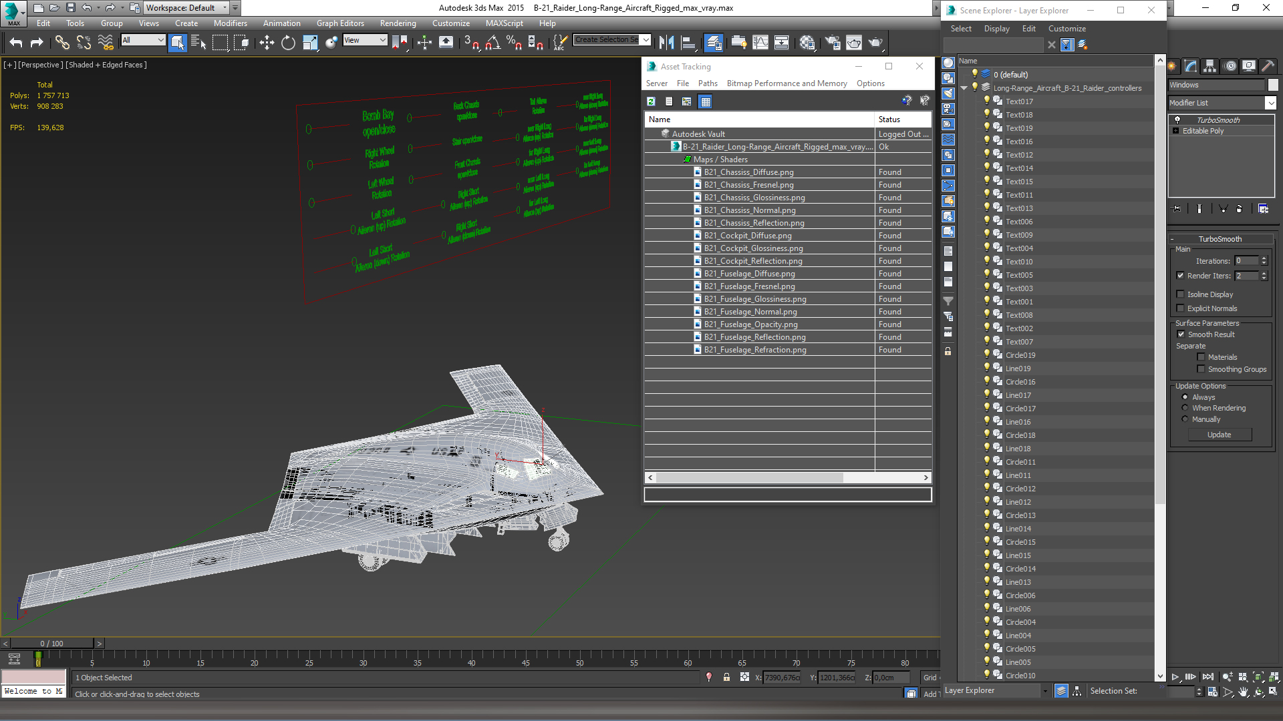Image resolution: width=1283 pixels, height=721 pixels.
Task: Click Sort by Hierarchy icon in Layer Explorer
Action: pos(1077,692)
